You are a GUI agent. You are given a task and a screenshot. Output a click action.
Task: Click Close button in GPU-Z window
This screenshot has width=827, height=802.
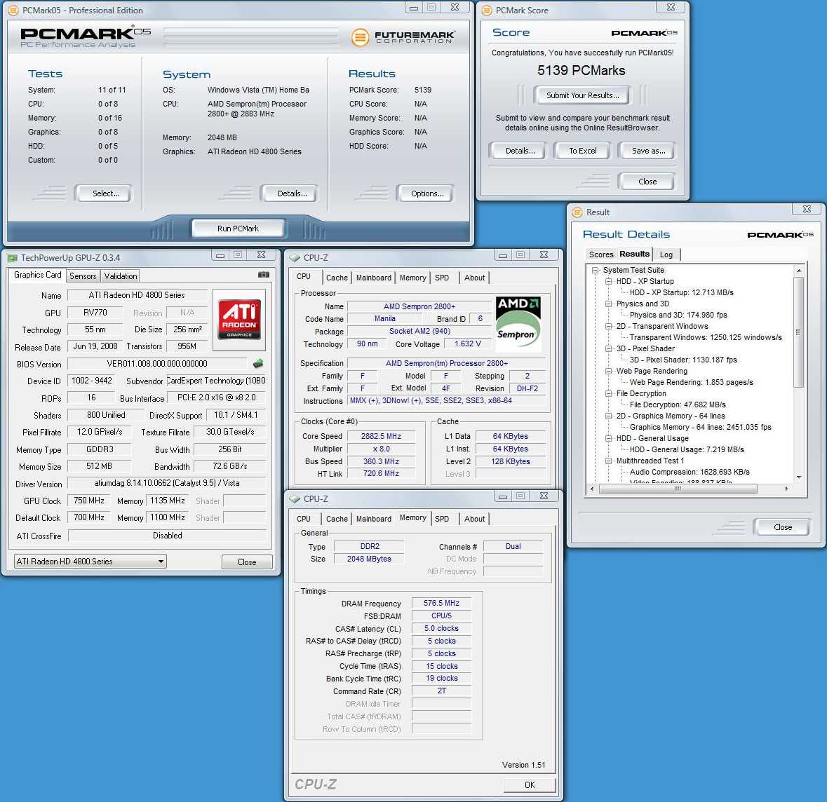pos(247,562)
